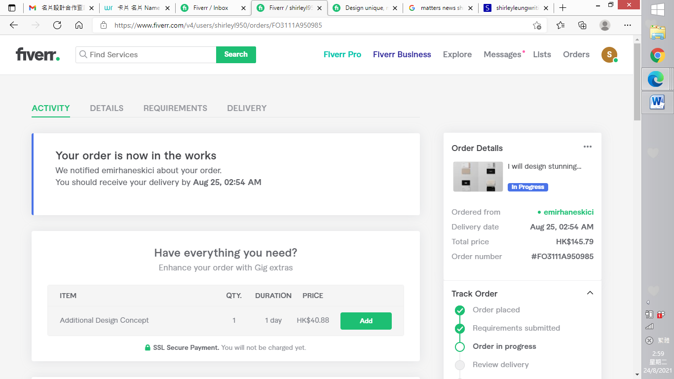Viewport: 674px width, 379px height.
Task: Click the Order placed step checkmark
Action: click(x=460, y=310)
